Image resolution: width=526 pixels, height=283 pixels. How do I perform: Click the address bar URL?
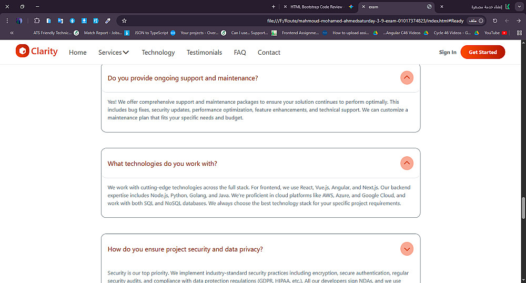(x=365, y=21)
